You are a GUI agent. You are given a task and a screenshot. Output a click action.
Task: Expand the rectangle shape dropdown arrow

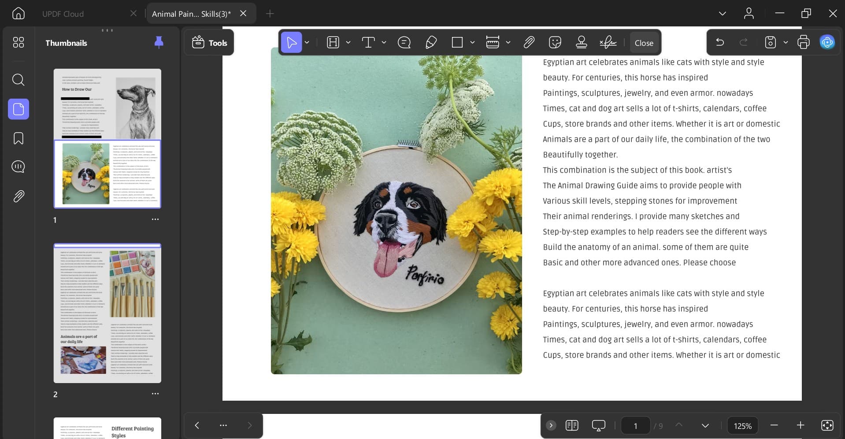(472, 43)
